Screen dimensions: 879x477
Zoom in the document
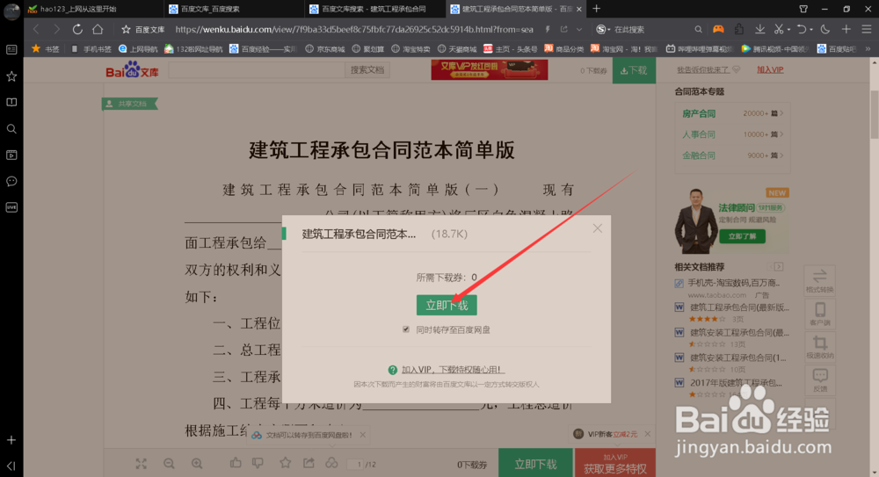(x=197, y=464)
